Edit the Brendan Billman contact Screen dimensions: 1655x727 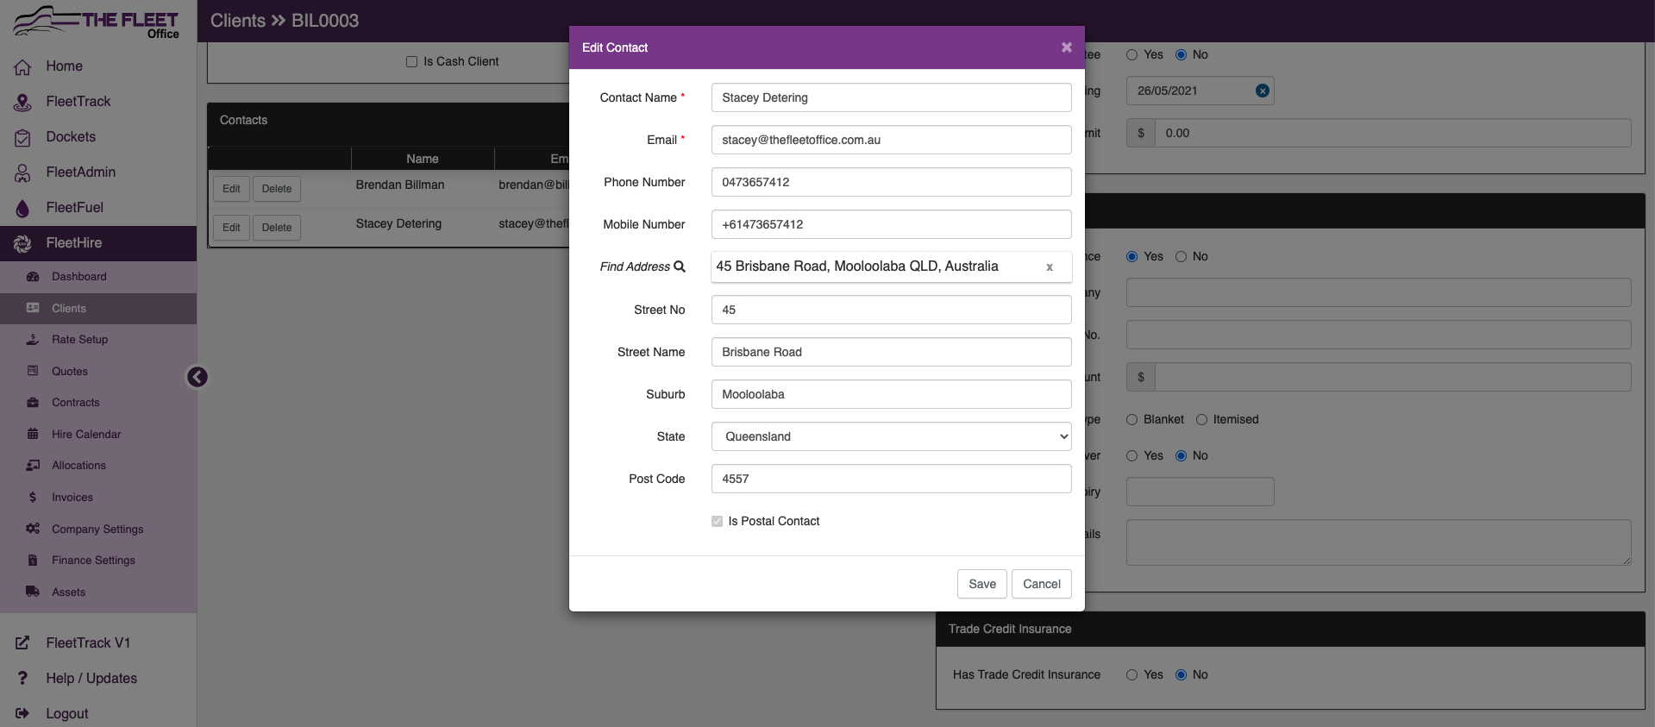pyautogui.click(x=231, y=189)
